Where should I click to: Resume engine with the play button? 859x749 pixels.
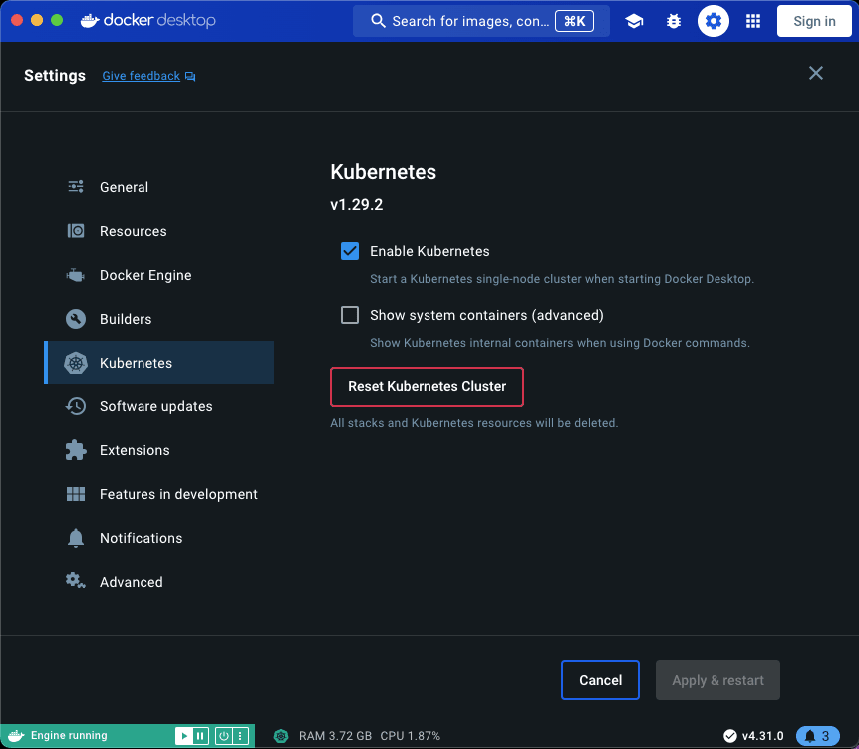pos(184,736)
